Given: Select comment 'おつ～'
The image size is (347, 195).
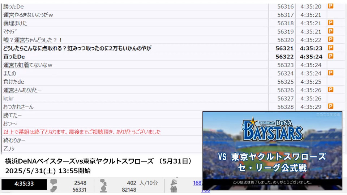Looking at the screenshot, I should coord(10,123).
